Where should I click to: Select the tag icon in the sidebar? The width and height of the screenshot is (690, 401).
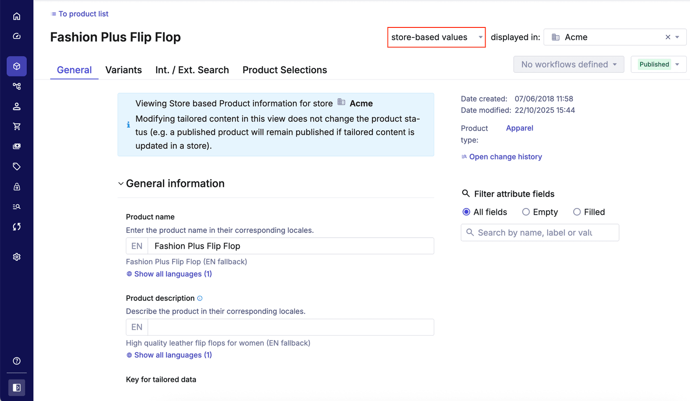[x=16, y=166]
